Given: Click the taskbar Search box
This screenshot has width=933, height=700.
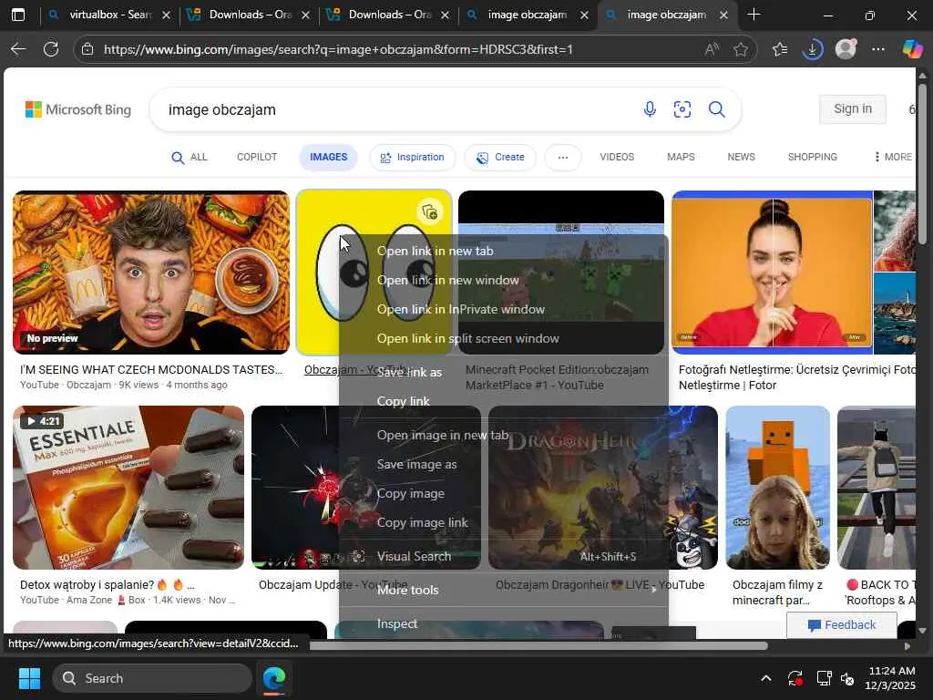Looking at the screenshot, I should point(152,678).
